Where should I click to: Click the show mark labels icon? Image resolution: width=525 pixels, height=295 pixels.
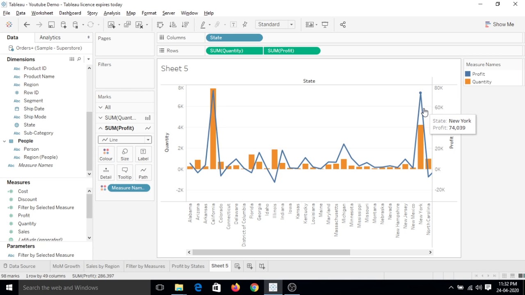233,25
